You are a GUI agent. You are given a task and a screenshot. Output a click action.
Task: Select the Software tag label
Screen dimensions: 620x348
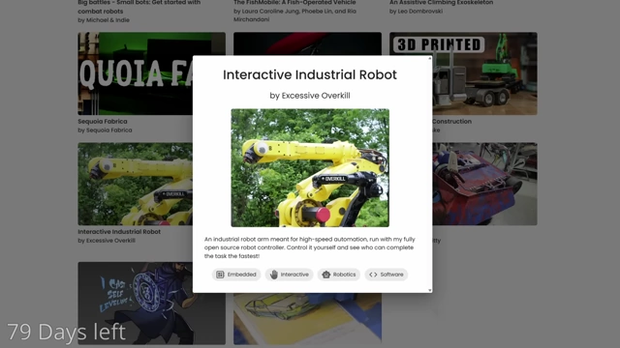391,275
